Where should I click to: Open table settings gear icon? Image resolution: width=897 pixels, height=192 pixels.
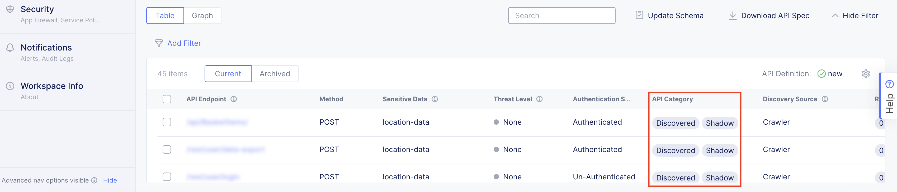point(866,74)
